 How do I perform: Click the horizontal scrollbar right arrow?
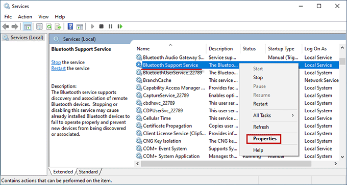pyautogui.click(x=336, y=164)
